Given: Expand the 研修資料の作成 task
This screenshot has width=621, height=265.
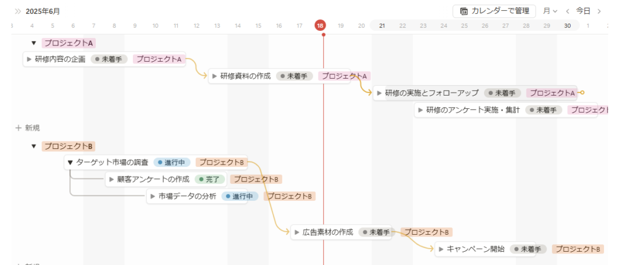Looking at the screenshot, I should pyautogui.click(x=214, y=76).
